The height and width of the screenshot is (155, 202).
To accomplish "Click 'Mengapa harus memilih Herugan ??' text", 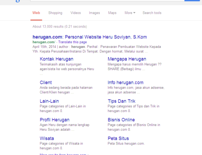I will [x=135, y=64].
